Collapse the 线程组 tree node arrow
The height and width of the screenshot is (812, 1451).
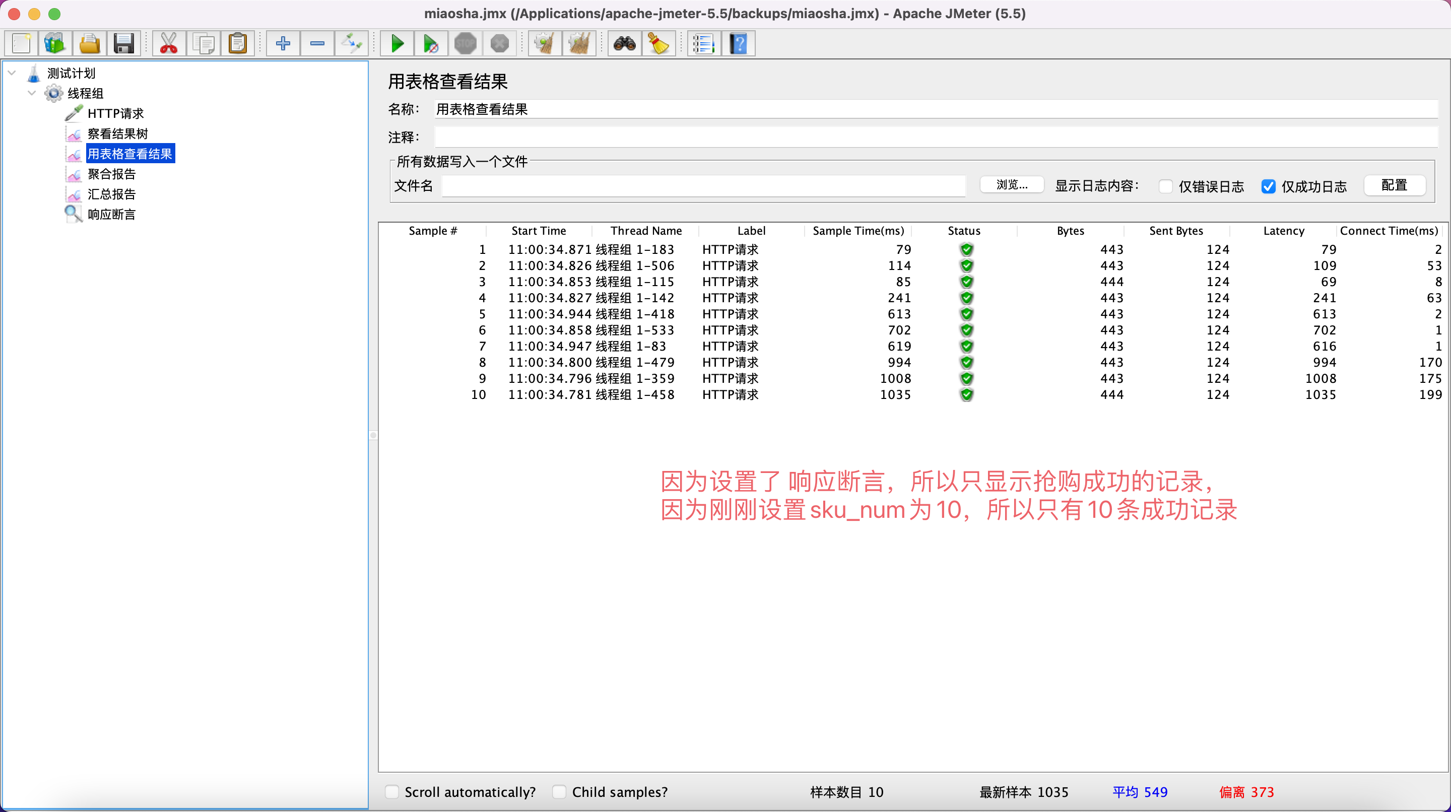(x=32, y=93)
